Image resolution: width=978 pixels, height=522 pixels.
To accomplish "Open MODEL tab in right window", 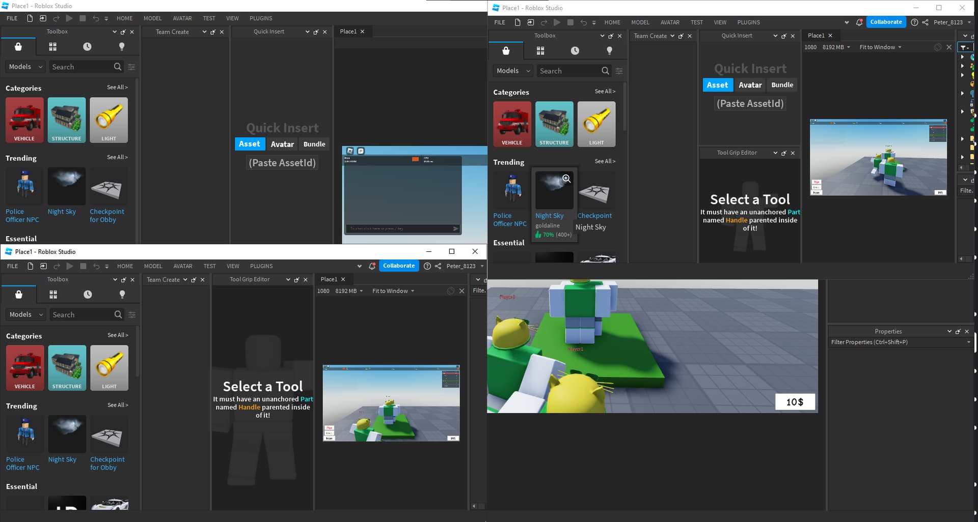I will [640, 22].
